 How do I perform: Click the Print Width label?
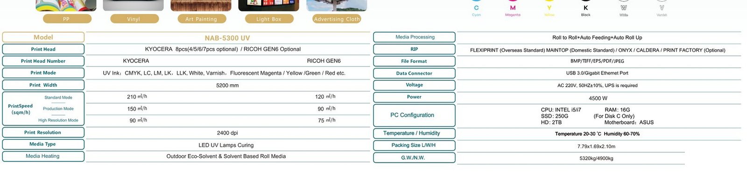pos(43,85)
